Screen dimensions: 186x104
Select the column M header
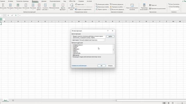(79, 21)
